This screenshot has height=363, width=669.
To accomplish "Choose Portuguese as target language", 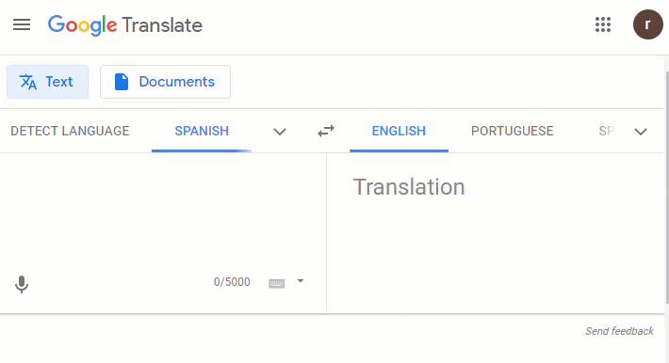I will click(x=512, y=131).
